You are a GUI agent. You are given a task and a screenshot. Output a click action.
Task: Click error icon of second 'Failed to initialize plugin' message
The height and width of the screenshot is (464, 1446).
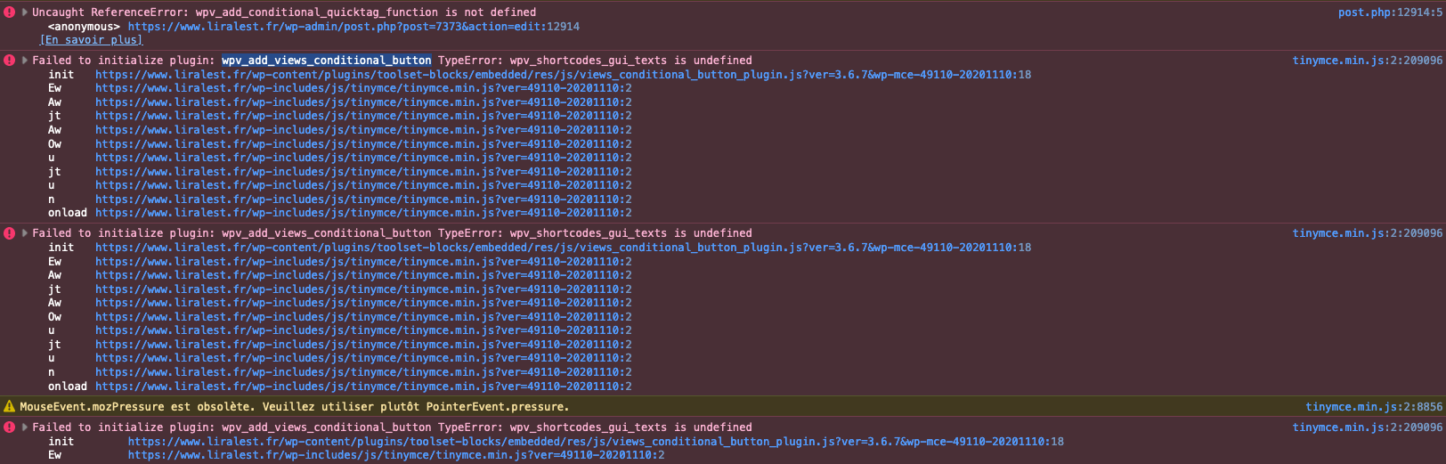point(10,233)
